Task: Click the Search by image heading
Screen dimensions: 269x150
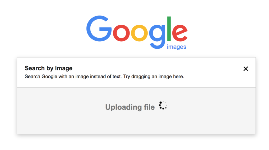Action: [x=49, y=68]
